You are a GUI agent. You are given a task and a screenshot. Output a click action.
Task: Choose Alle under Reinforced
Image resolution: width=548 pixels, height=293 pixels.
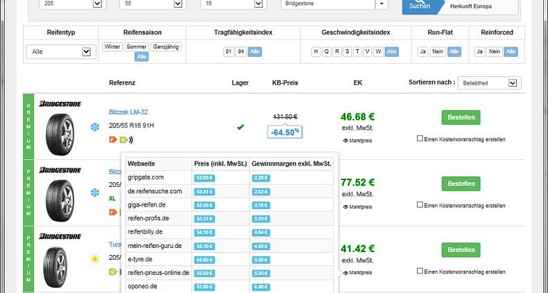511,52
